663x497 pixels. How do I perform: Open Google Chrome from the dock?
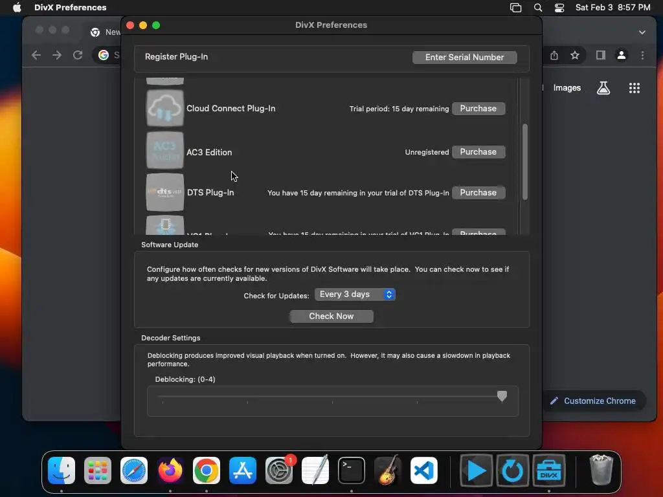[x=207, y=470]
